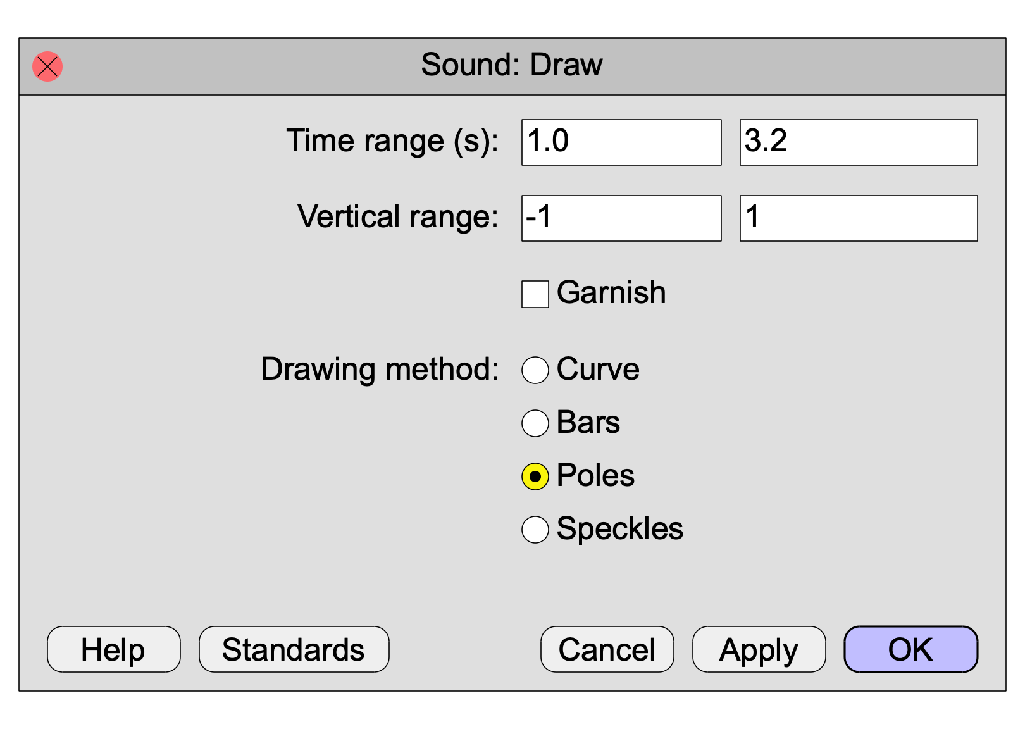Image resolution: width=1025 pixels, height=729 pixels.
Task: Click the time range end field showing 3.2
Action: (859, 142)
